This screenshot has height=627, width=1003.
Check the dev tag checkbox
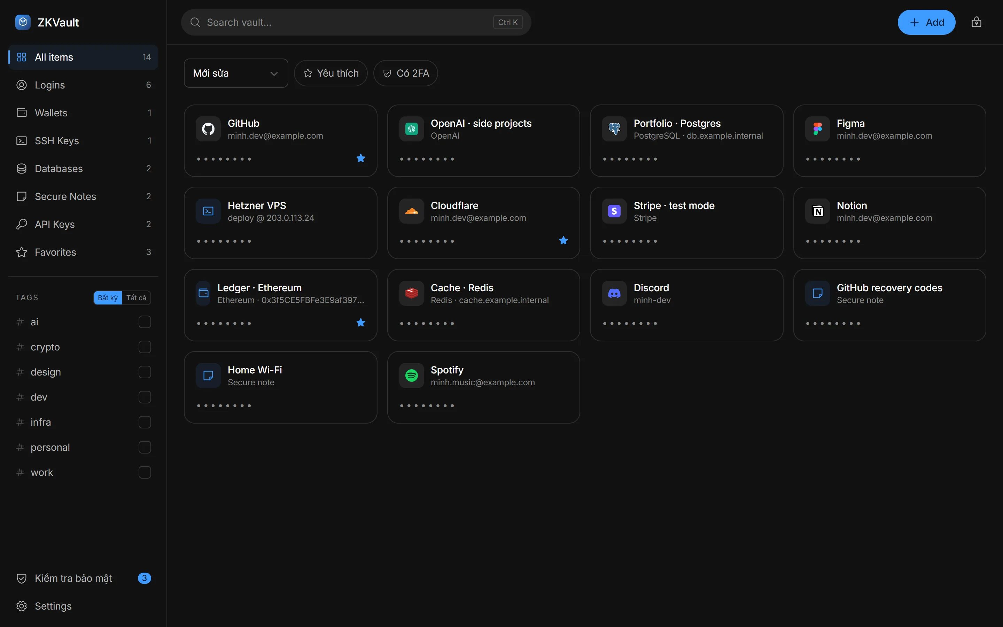tap(145, 397)
